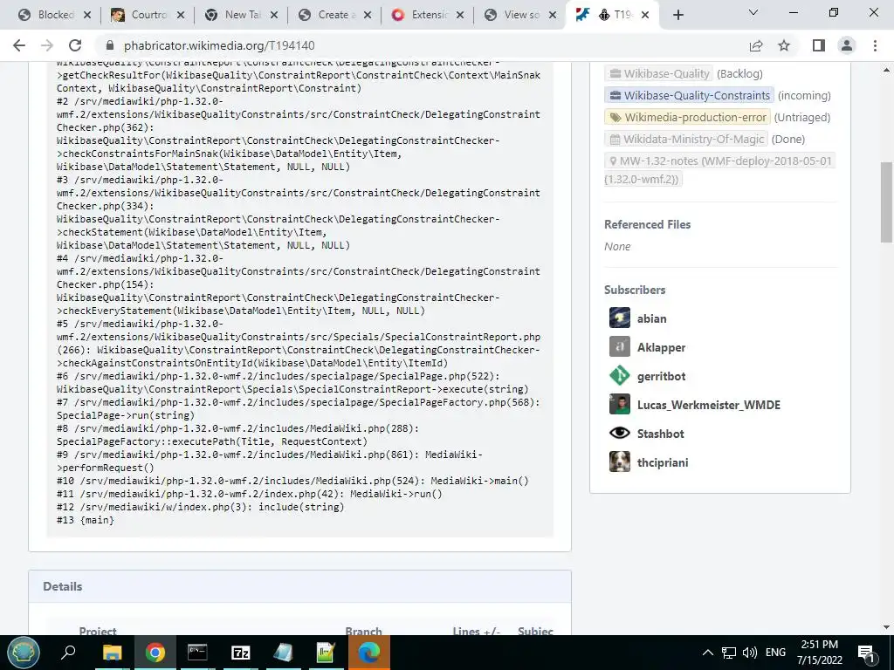
Task: Click the Details section header
Action: click(x=300, y=586)
